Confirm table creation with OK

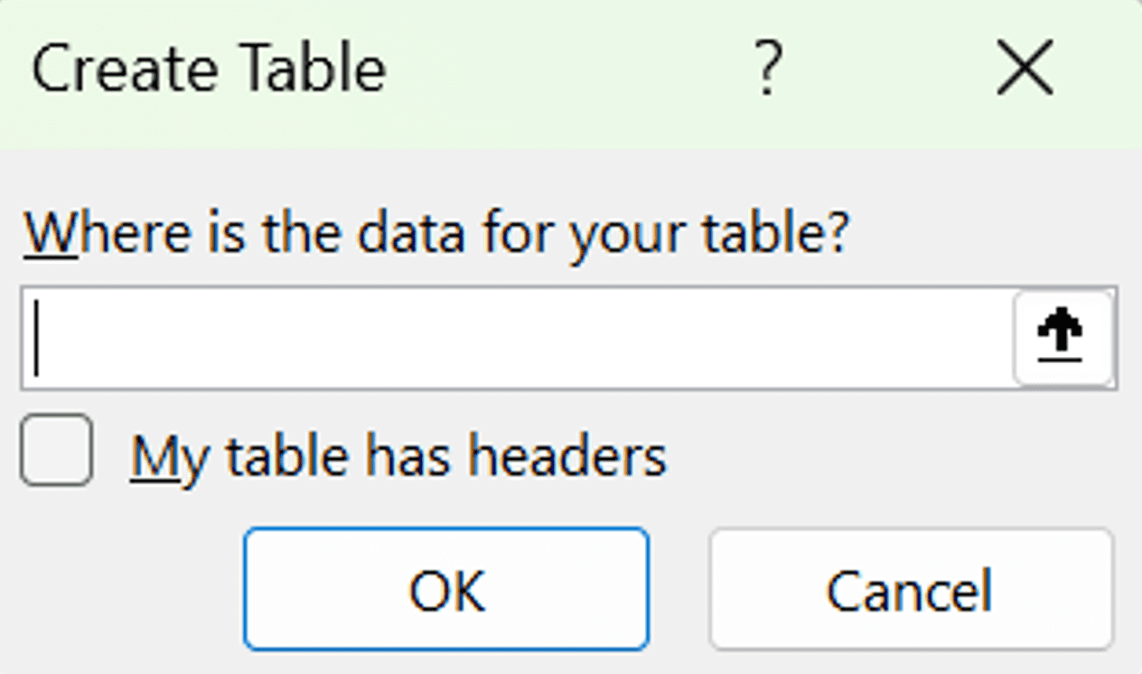(445, 589)
